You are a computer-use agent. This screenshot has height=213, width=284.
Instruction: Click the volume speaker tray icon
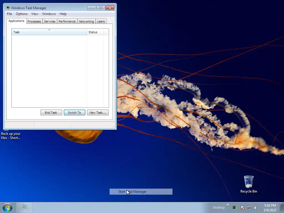256,208
